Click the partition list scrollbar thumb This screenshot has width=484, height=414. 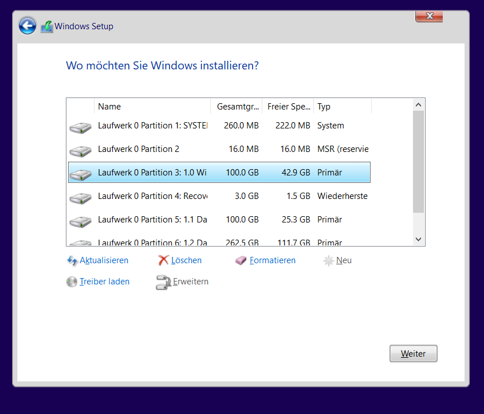(x=419, y=162)
